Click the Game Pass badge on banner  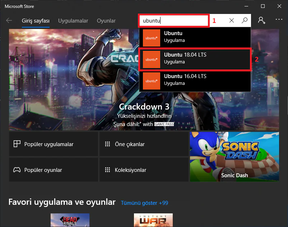[x=164, y=124]
